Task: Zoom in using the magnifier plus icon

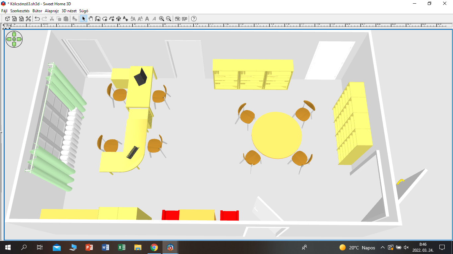Action: [162, 19]
